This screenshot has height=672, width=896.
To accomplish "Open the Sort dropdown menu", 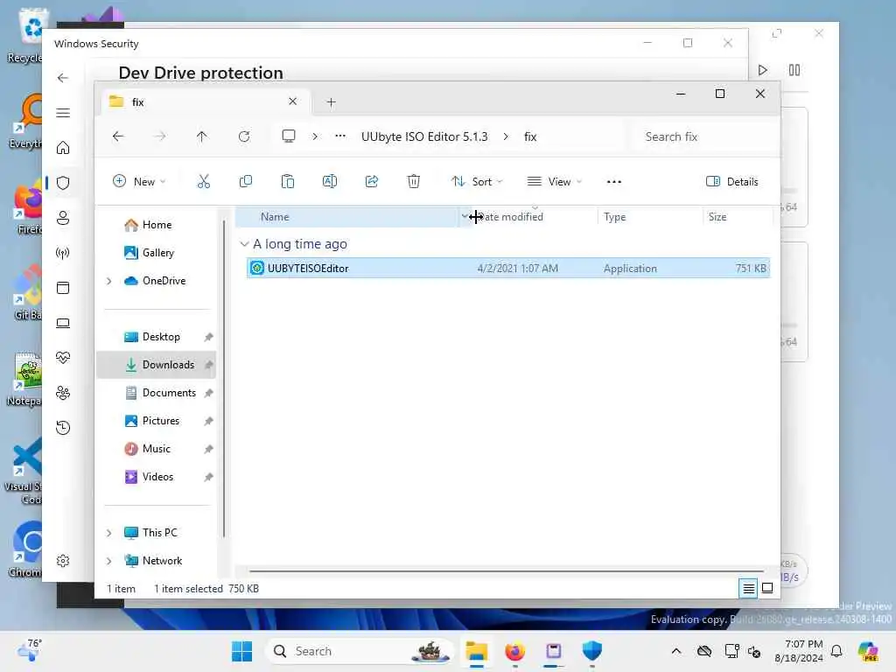I will tap(477, 182).
